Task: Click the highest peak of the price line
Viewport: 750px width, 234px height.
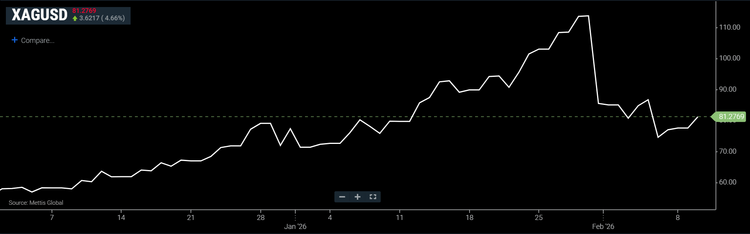Action: click(x=588, y=16)
